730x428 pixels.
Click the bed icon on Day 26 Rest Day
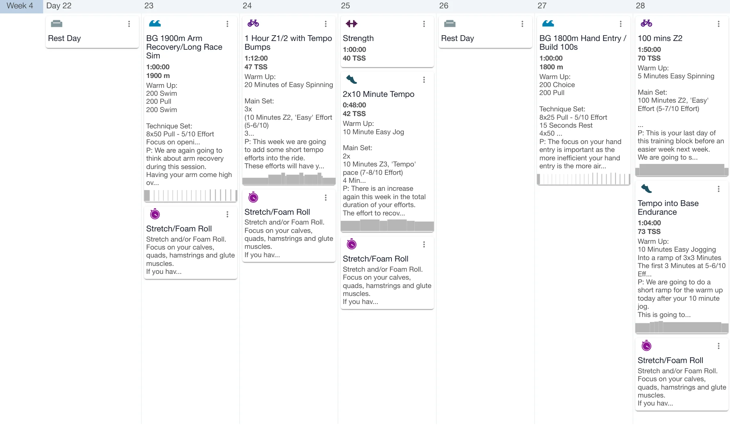click(x=450, y=24)
